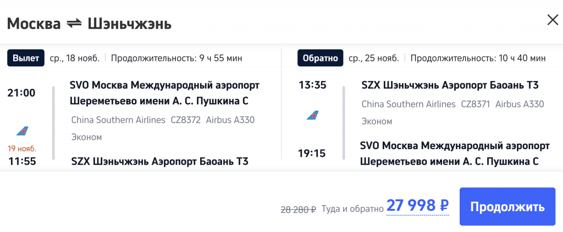
Task: Click the China Southern logo on outbound flight
Action: pyautogui.click(x=22, y=131)
